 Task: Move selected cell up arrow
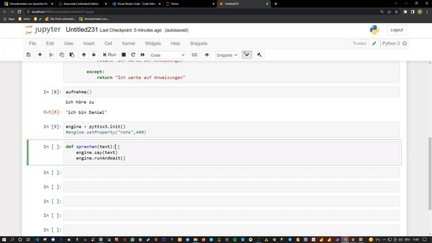coord(84,55)
